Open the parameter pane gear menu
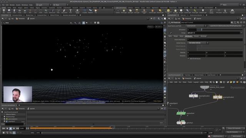Screen dimensions: 246x138 point(232,23)
